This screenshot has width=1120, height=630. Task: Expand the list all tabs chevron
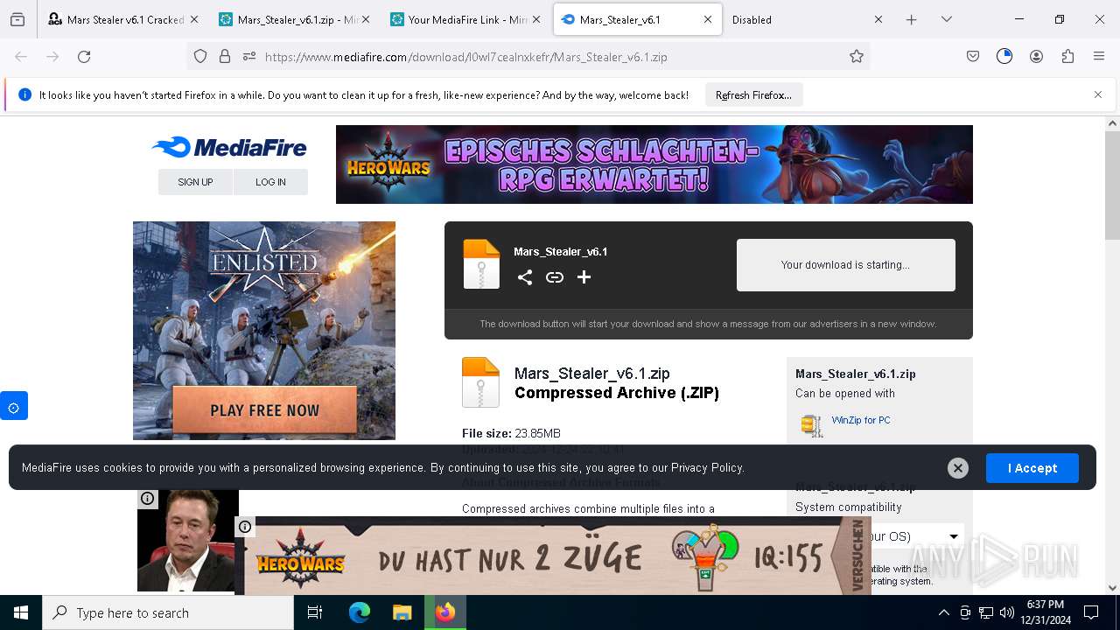coord(946,19)
